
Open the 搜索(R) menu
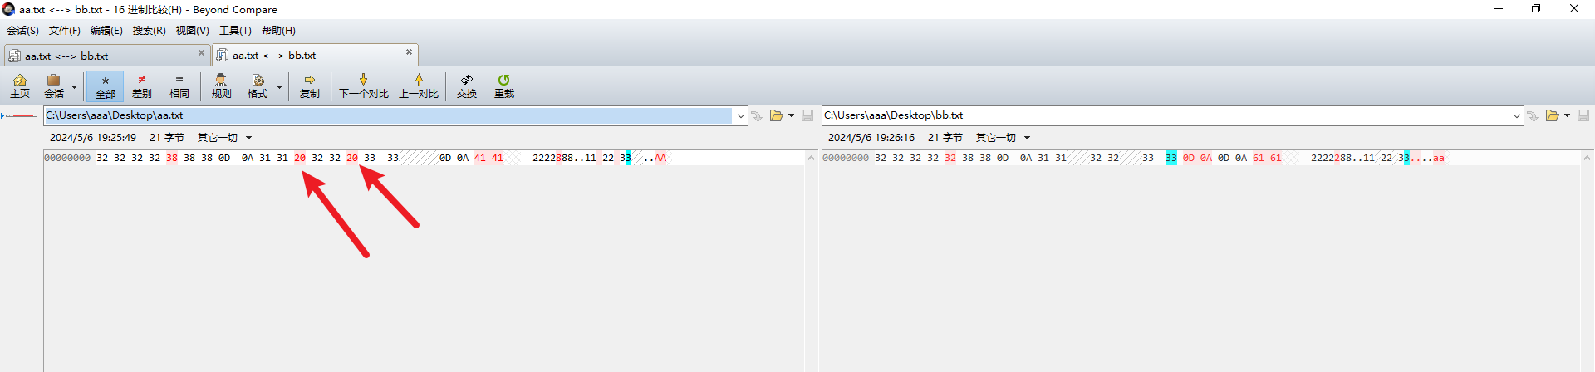pos(150,31)
